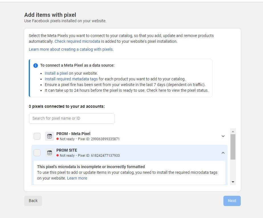Tick the PROM - Meta Pixel checkbox
The width and height of the screenshot is (263, 218).
[x=37, y=136]
